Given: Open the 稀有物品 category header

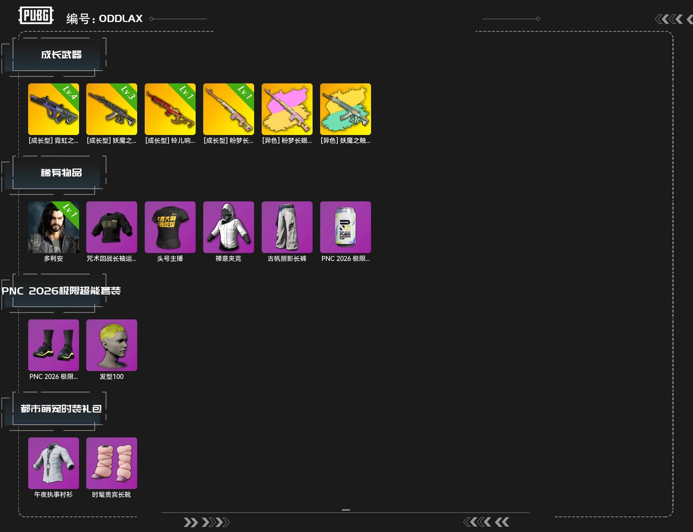Looking at the screenshot, I should [x=61, y=173].
